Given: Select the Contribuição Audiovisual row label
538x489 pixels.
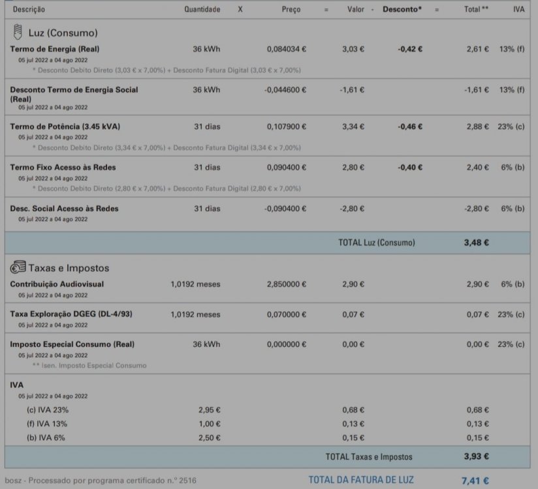Looking at the screenshot, I should click(x=57, y=284).
